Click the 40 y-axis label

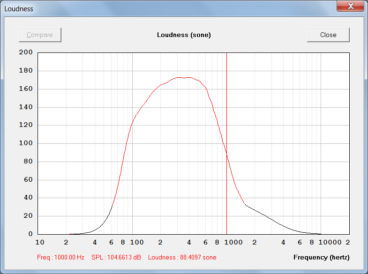tap(28, 197)
